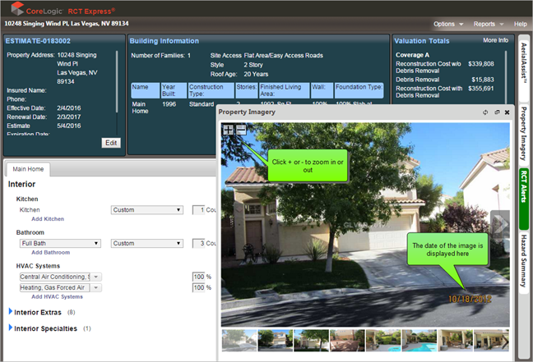Expand the Interior Specialties section
This screenshot has height=362, width=533.
pyautogui.click(x=11, y=328)
